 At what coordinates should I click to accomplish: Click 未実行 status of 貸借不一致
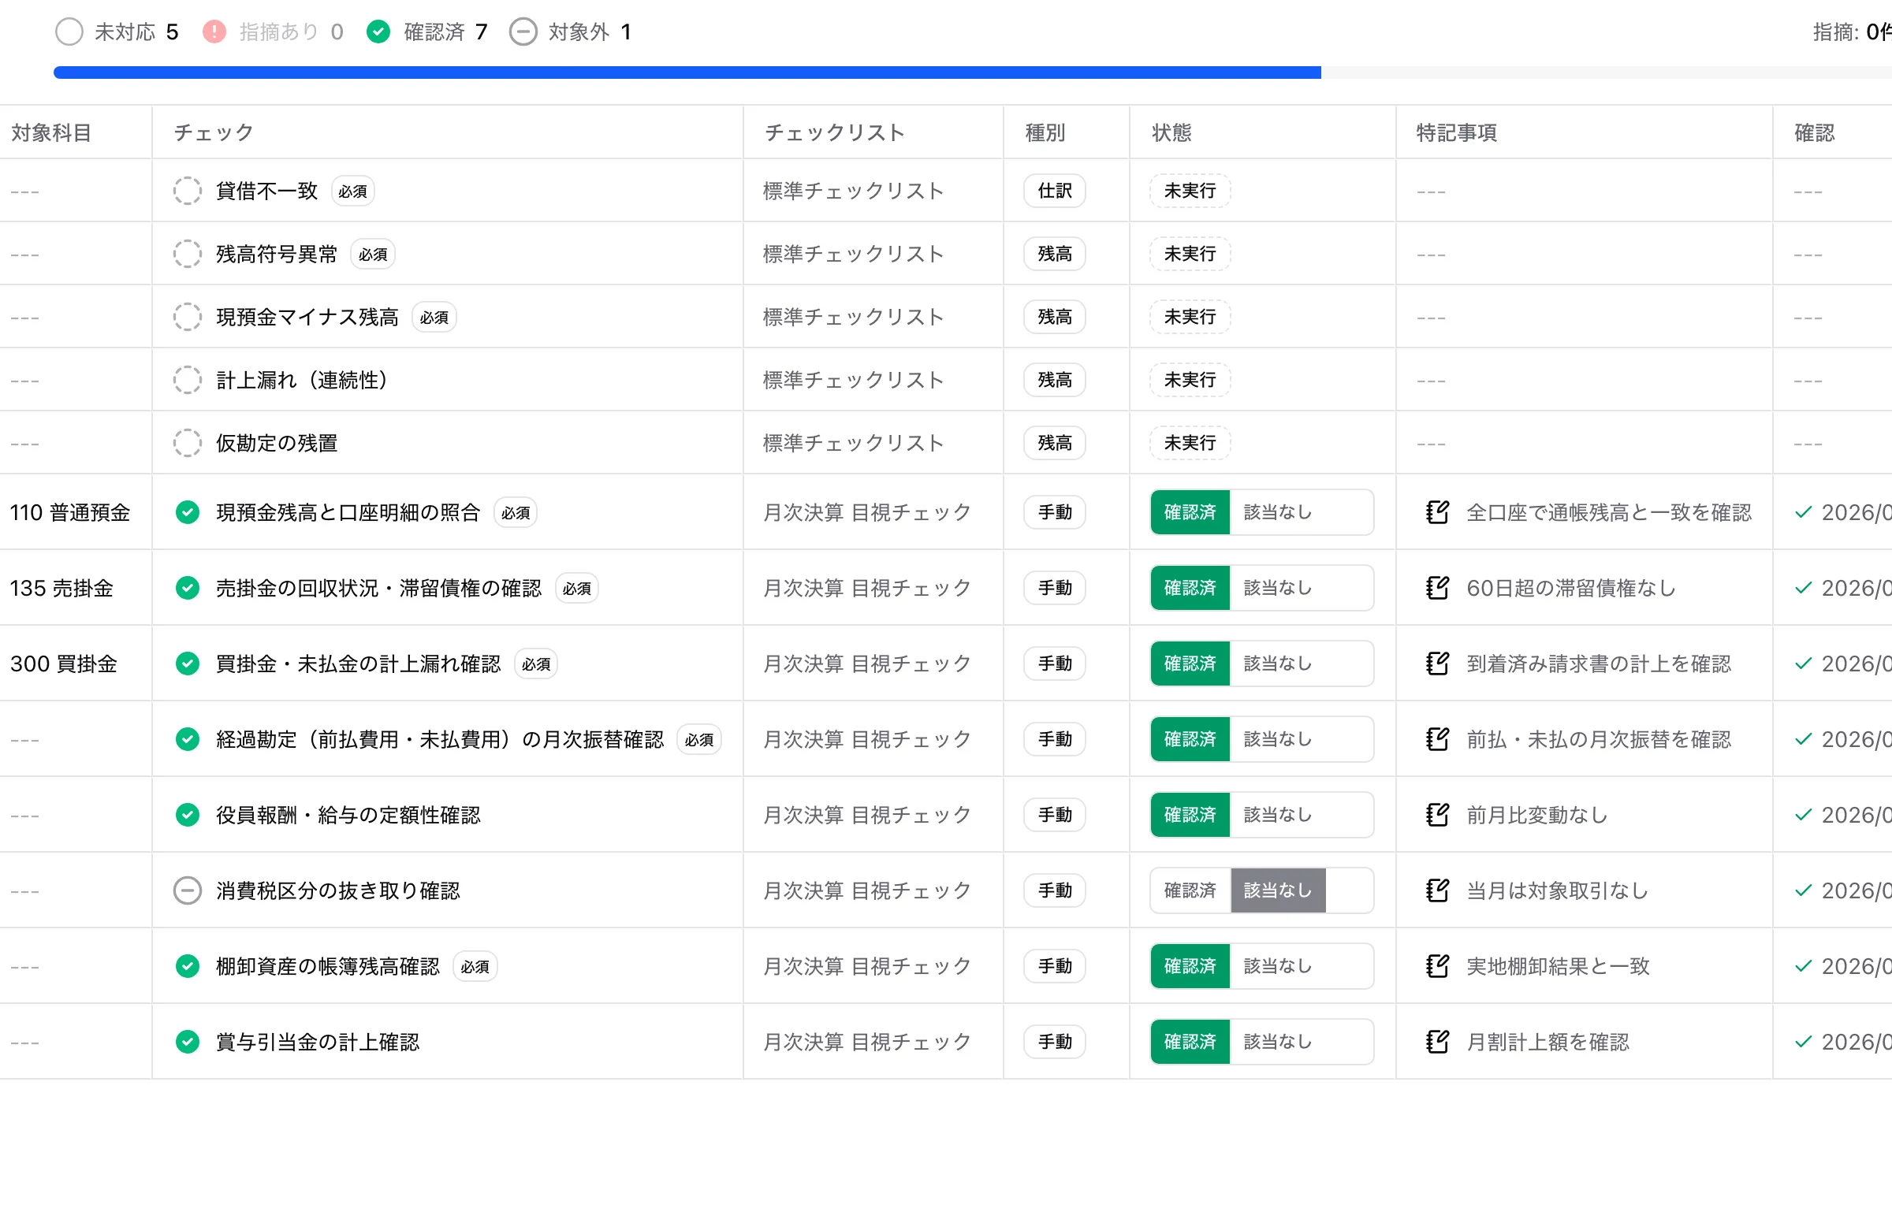coord(1190,191)
